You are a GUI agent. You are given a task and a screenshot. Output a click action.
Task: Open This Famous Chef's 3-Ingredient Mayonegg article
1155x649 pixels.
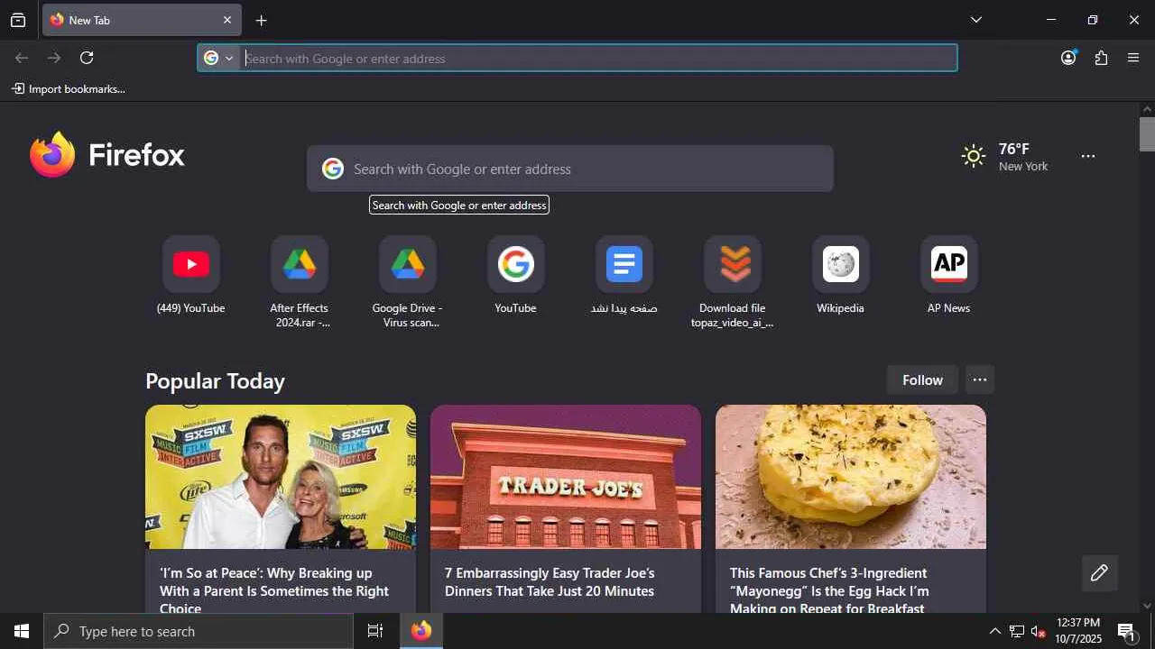tap(829, 590)
